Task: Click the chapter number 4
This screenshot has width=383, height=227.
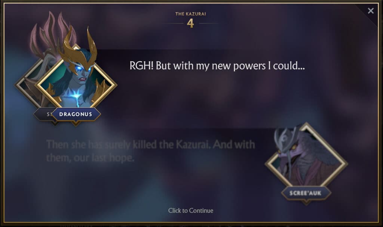Action: [190, 24]
